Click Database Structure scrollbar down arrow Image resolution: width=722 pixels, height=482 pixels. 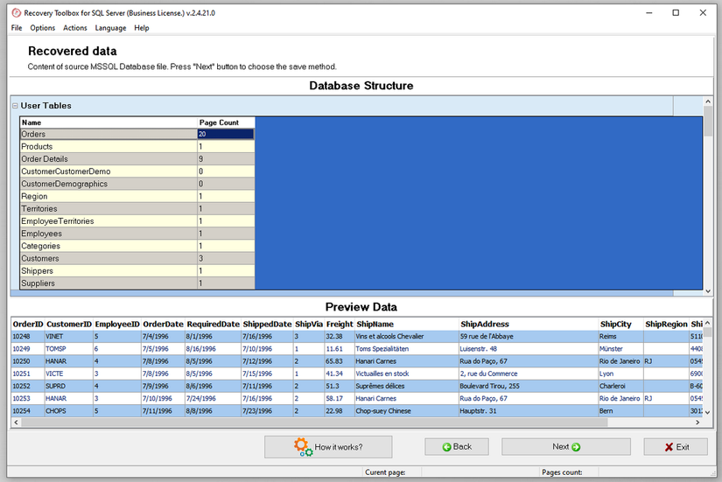(708, 291)
